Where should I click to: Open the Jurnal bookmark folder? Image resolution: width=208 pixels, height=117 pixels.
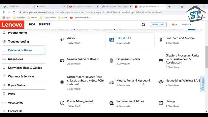pyautogui.click(x=63, y=17)
